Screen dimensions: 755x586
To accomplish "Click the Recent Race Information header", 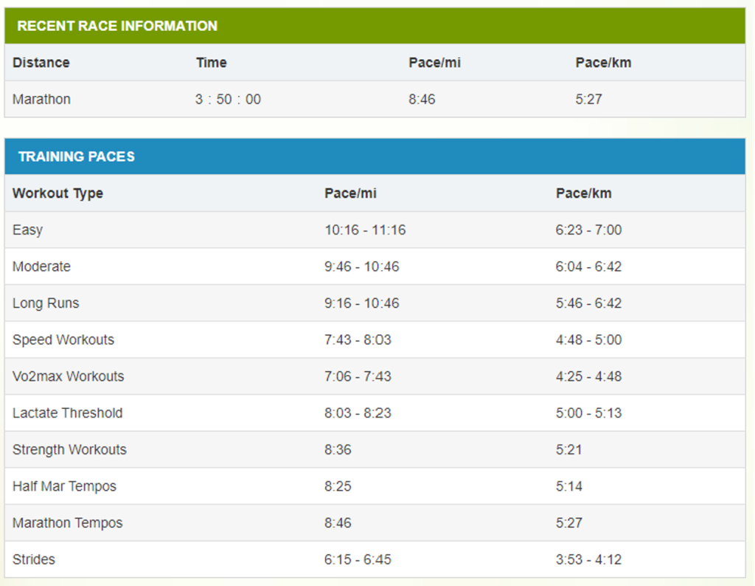I will [117, 26].
